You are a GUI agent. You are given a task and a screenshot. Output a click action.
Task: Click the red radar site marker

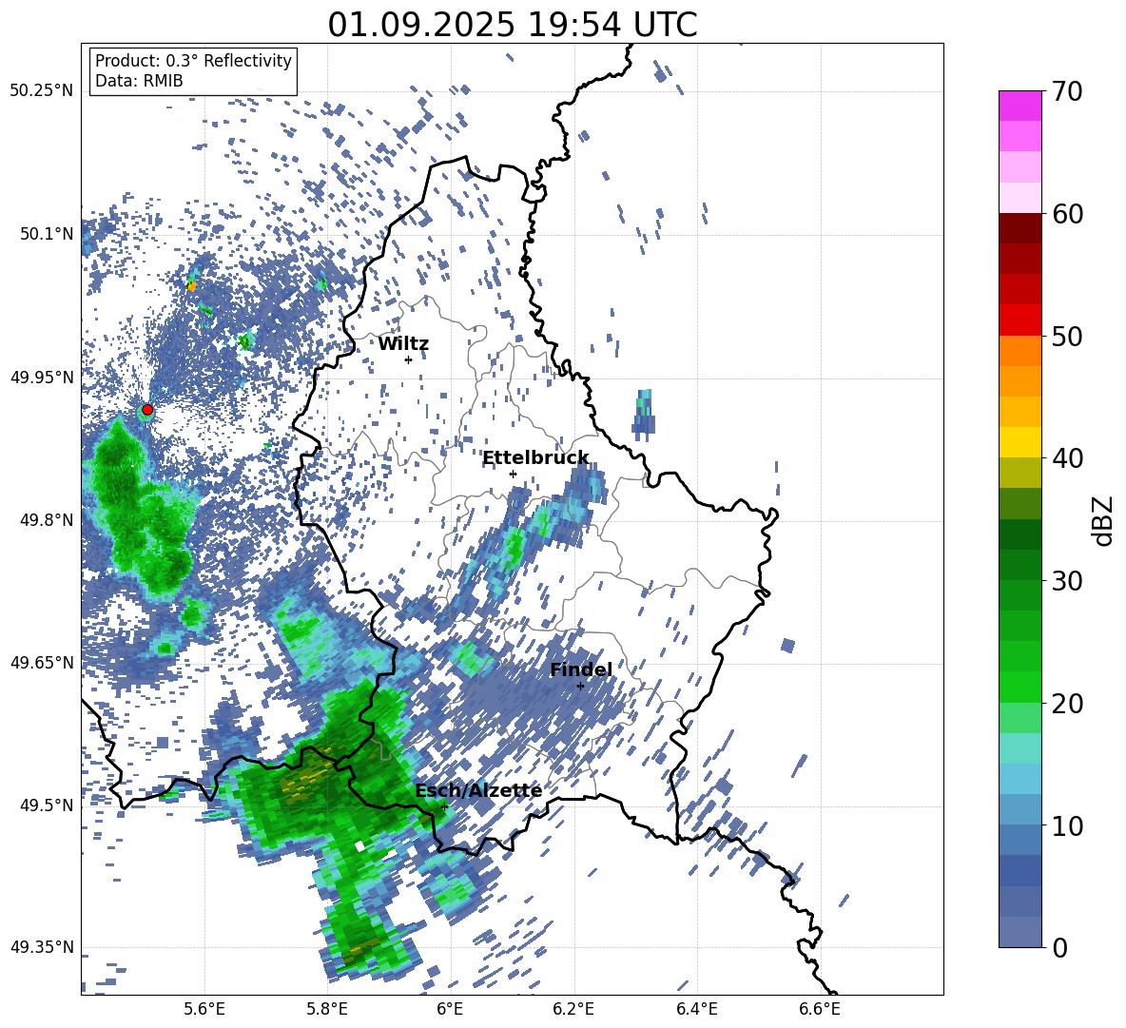point(147,410)
